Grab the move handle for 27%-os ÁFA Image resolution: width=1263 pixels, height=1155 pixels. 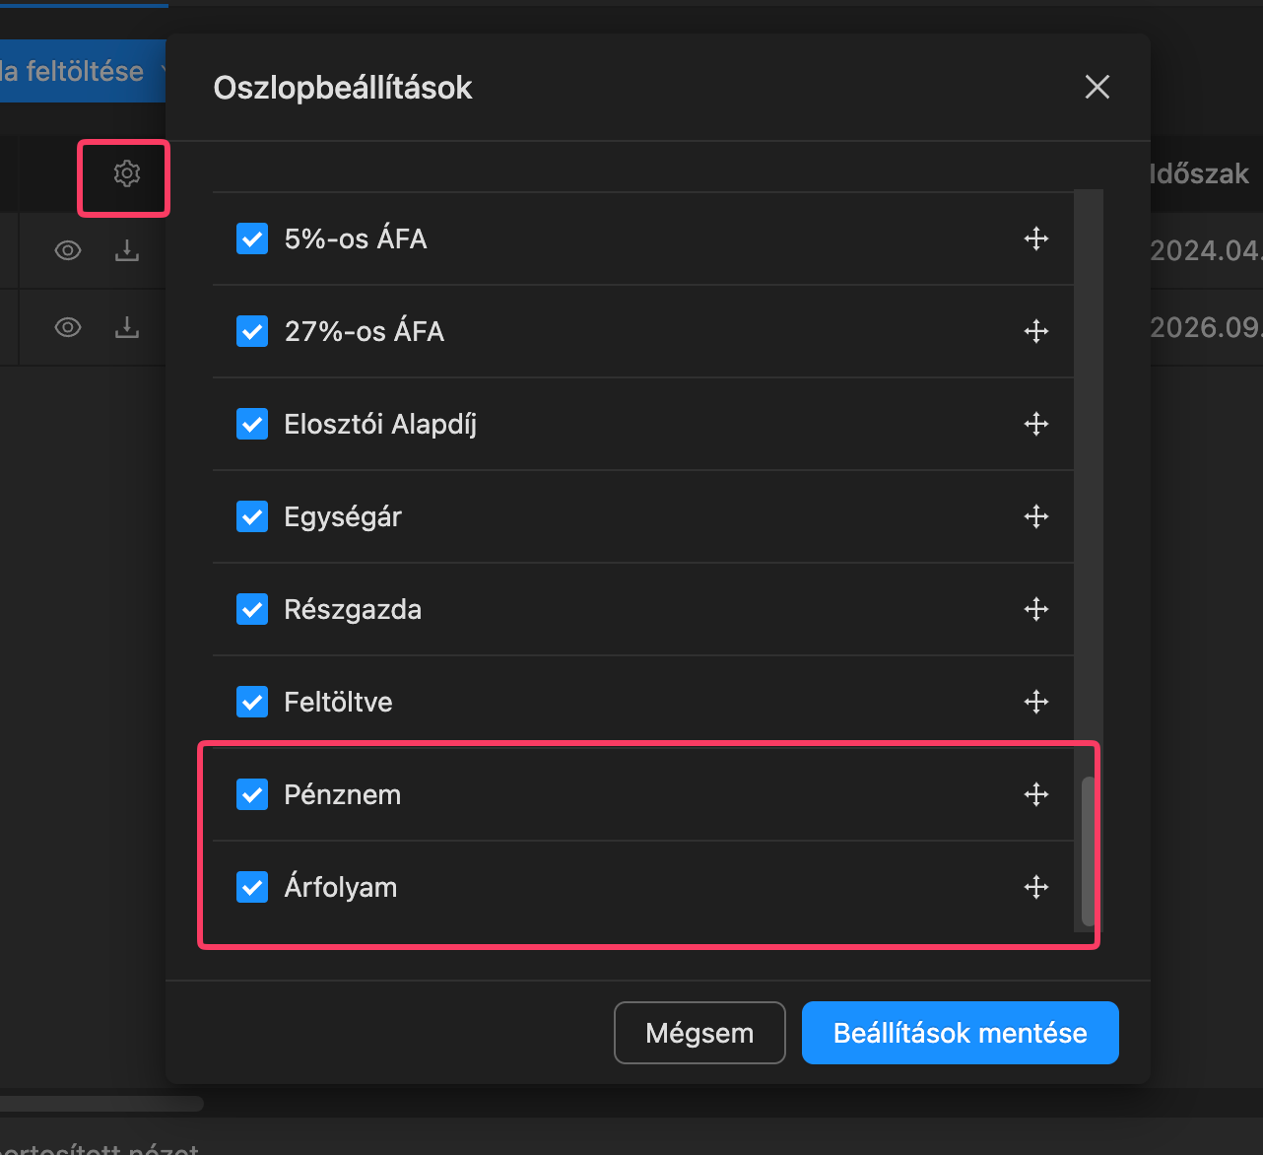[1036, 331]
